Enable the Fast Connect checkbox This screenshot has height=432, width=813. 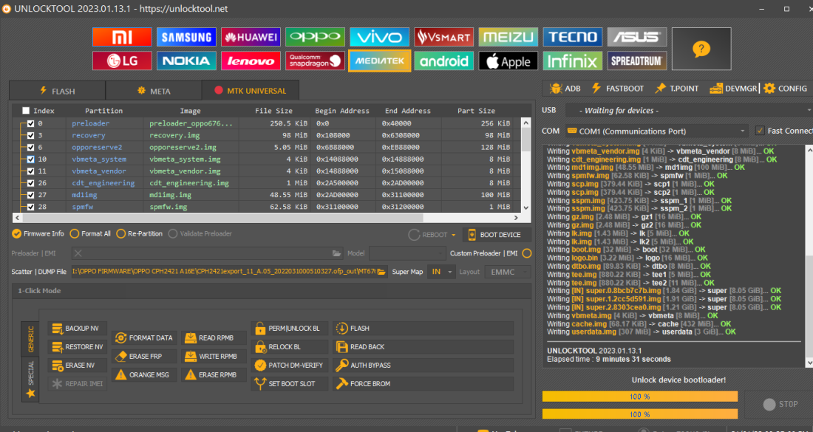pyautogui.click(x=760, y=131)
